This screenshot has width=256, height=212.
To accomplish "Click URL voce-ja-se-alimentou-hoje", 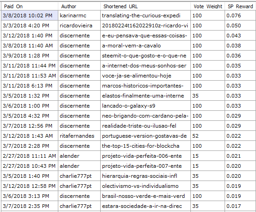I will (145, 76).
